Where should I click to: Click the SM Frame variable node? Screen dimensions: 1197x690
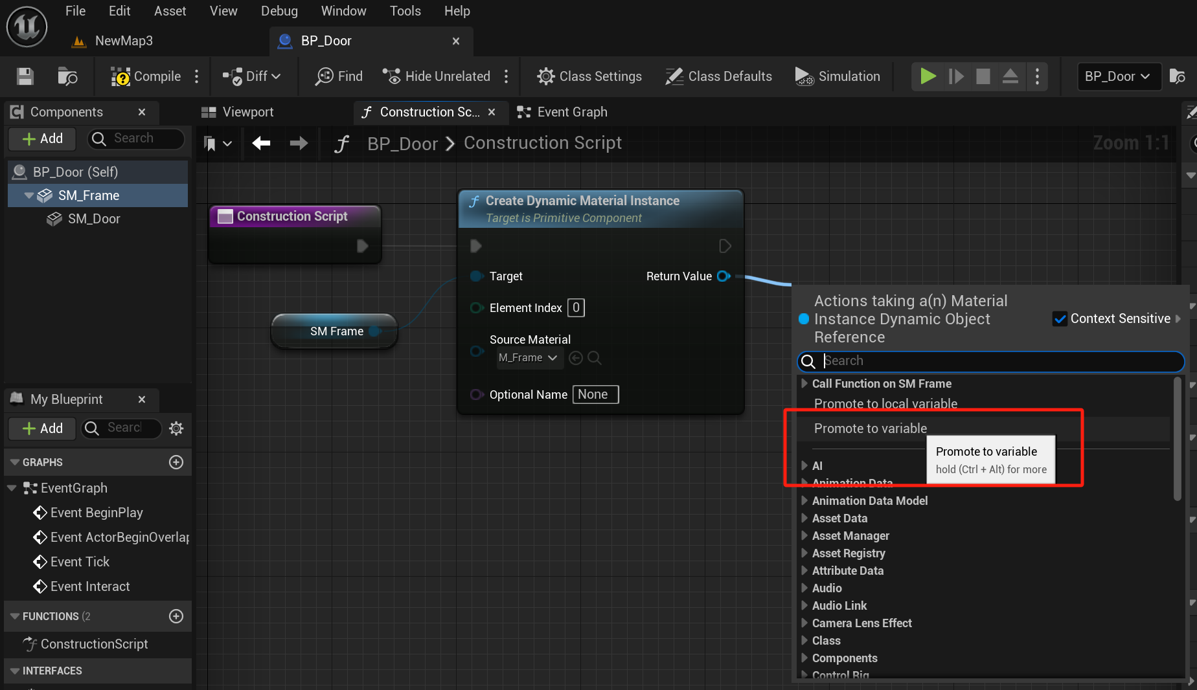click(x=334, y=331)
